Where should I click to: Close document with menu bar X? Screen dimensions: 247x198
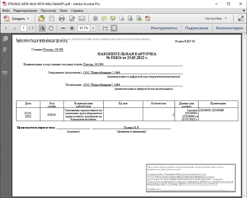(x=244, y=10)
